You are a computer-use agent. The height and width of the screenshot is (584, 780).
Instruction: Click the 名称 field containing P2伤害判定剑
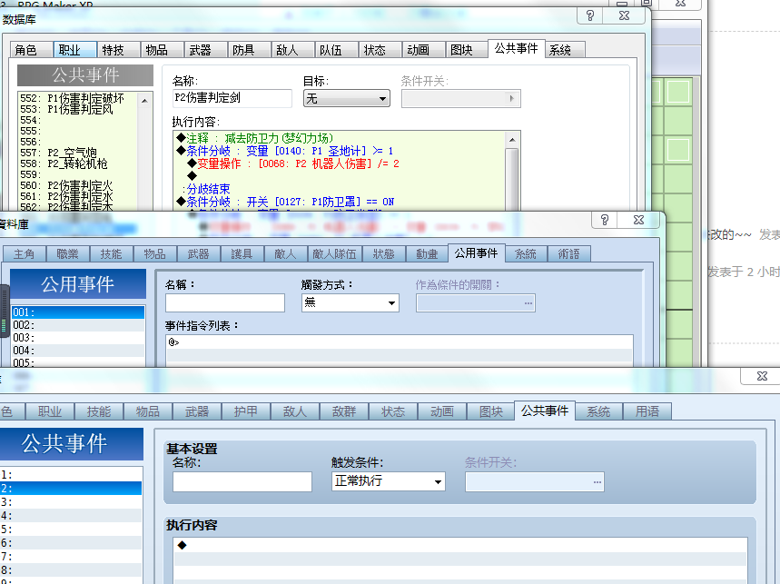click(x=232, y=98)
